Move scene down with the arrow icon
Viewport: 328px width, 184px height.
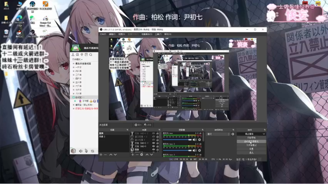point(115,155)
